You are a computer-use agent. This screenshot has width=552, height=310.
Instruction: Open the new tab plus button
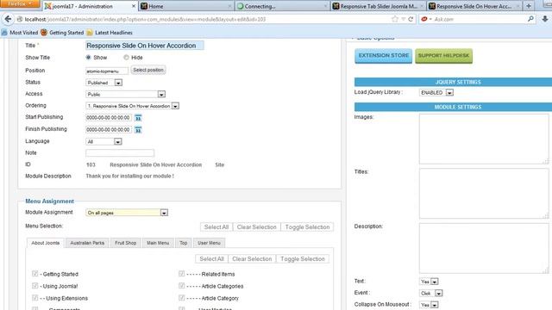(529, 6)
